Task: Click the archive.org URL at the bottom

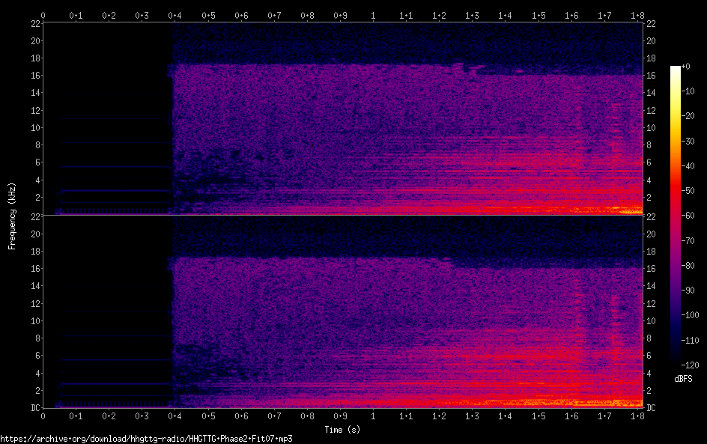Action: pos(146,439)
